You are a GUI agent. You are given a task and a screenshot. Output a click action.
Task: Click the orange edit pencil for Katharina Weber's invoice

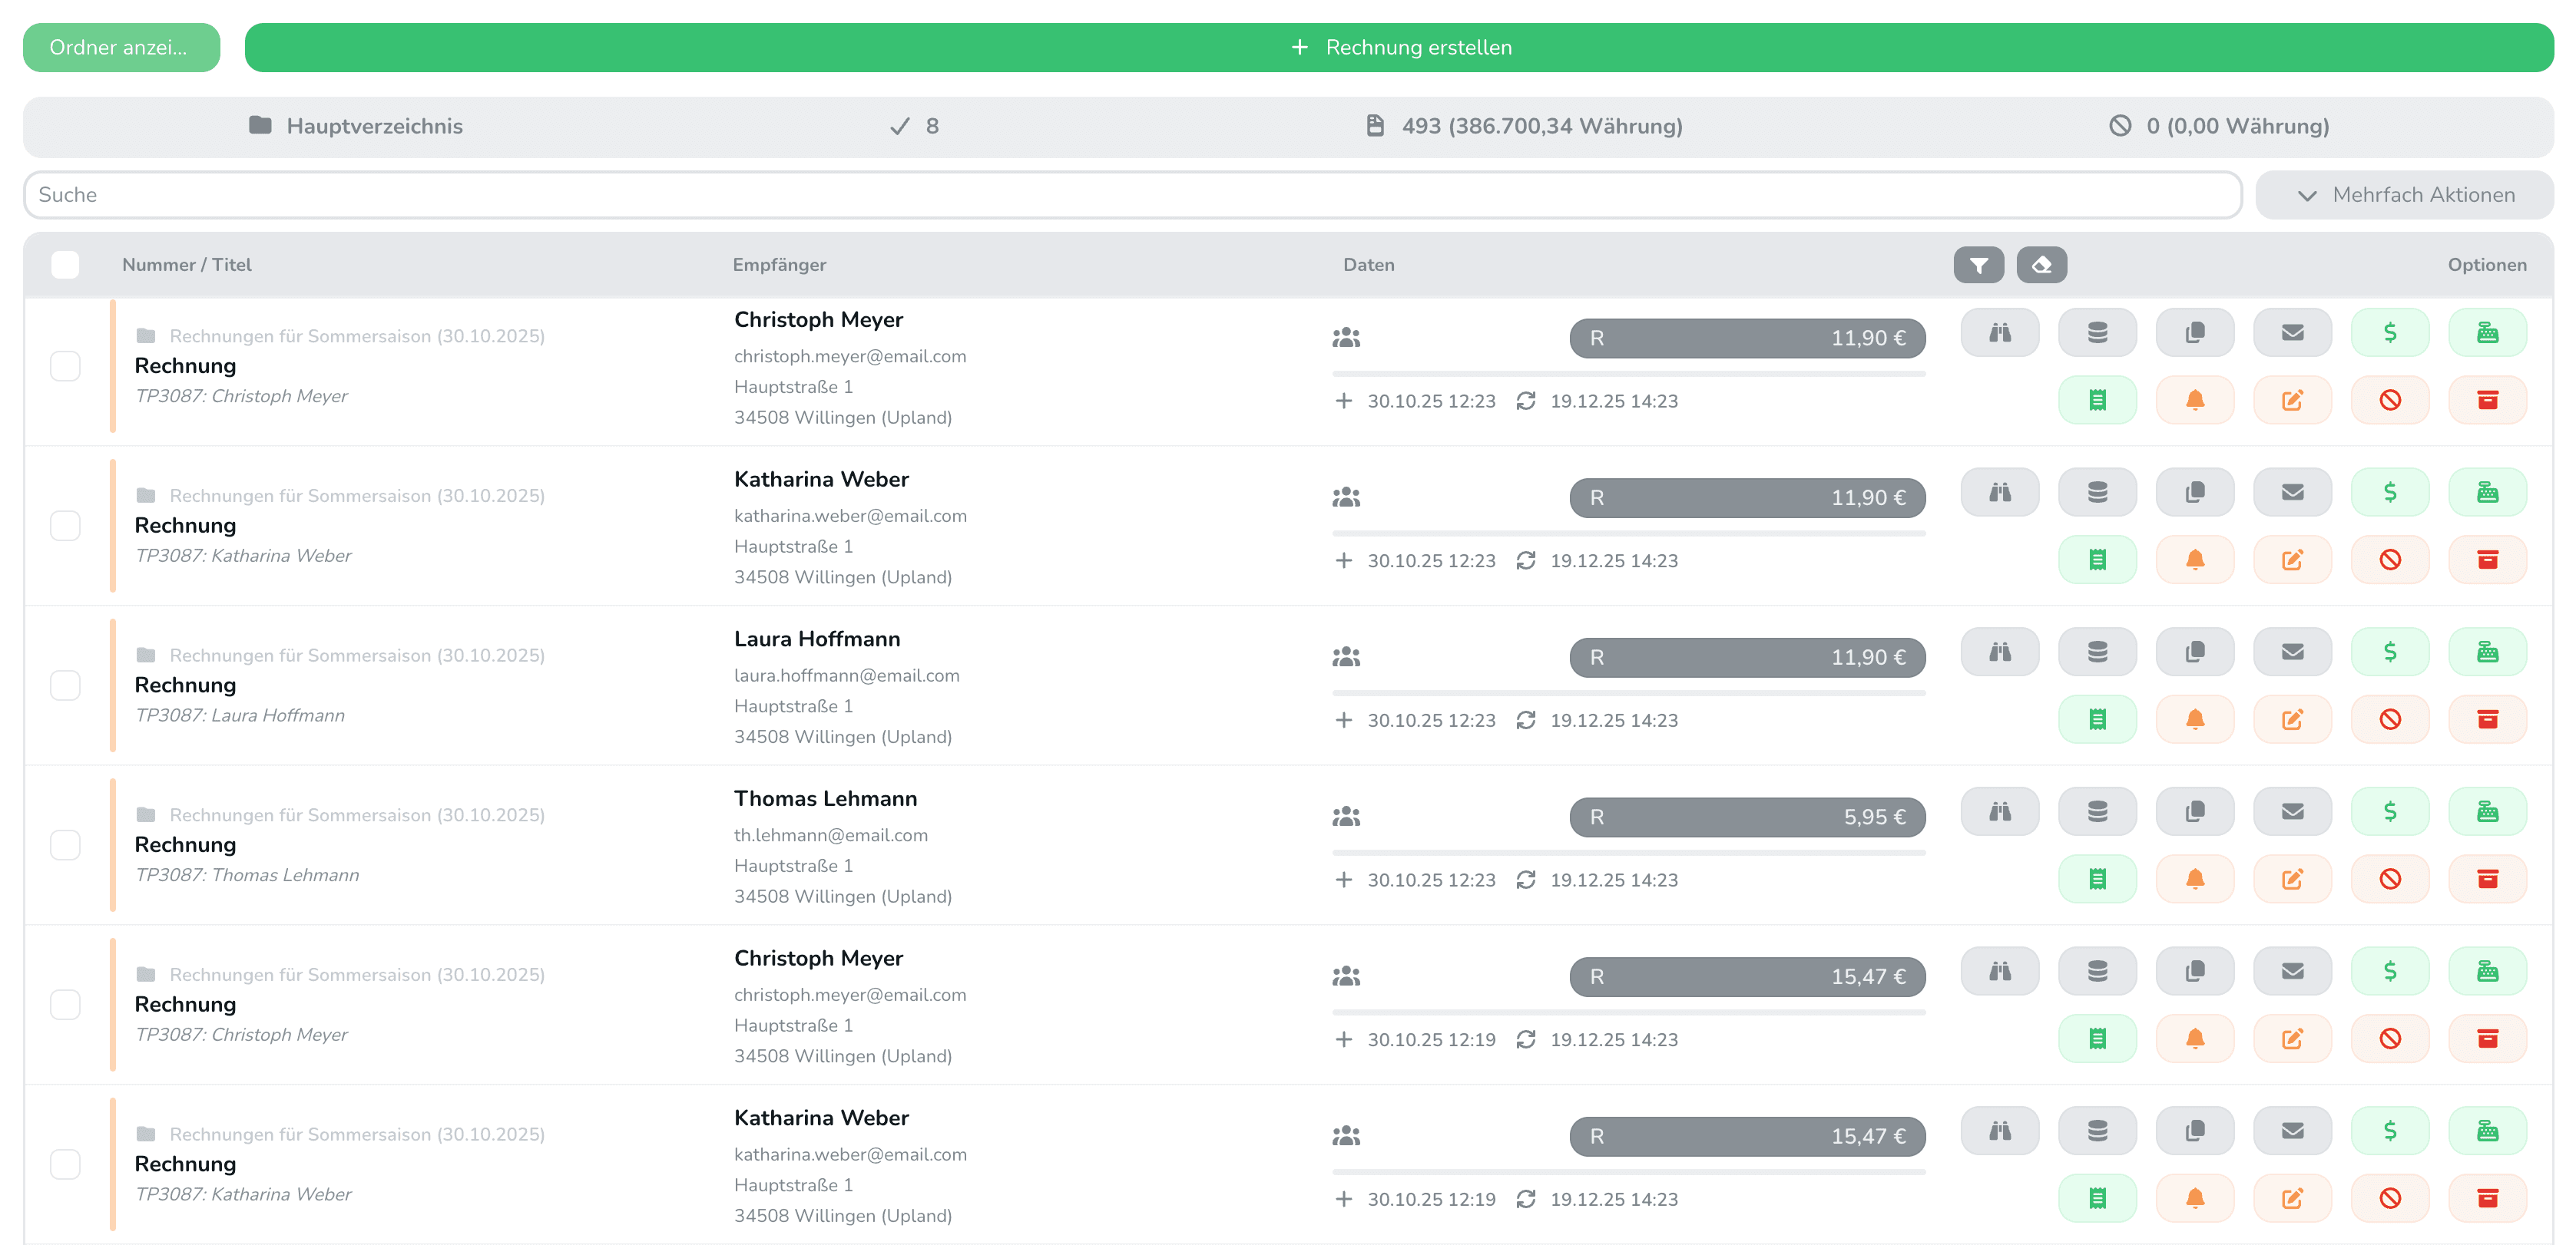point(2292,560)
